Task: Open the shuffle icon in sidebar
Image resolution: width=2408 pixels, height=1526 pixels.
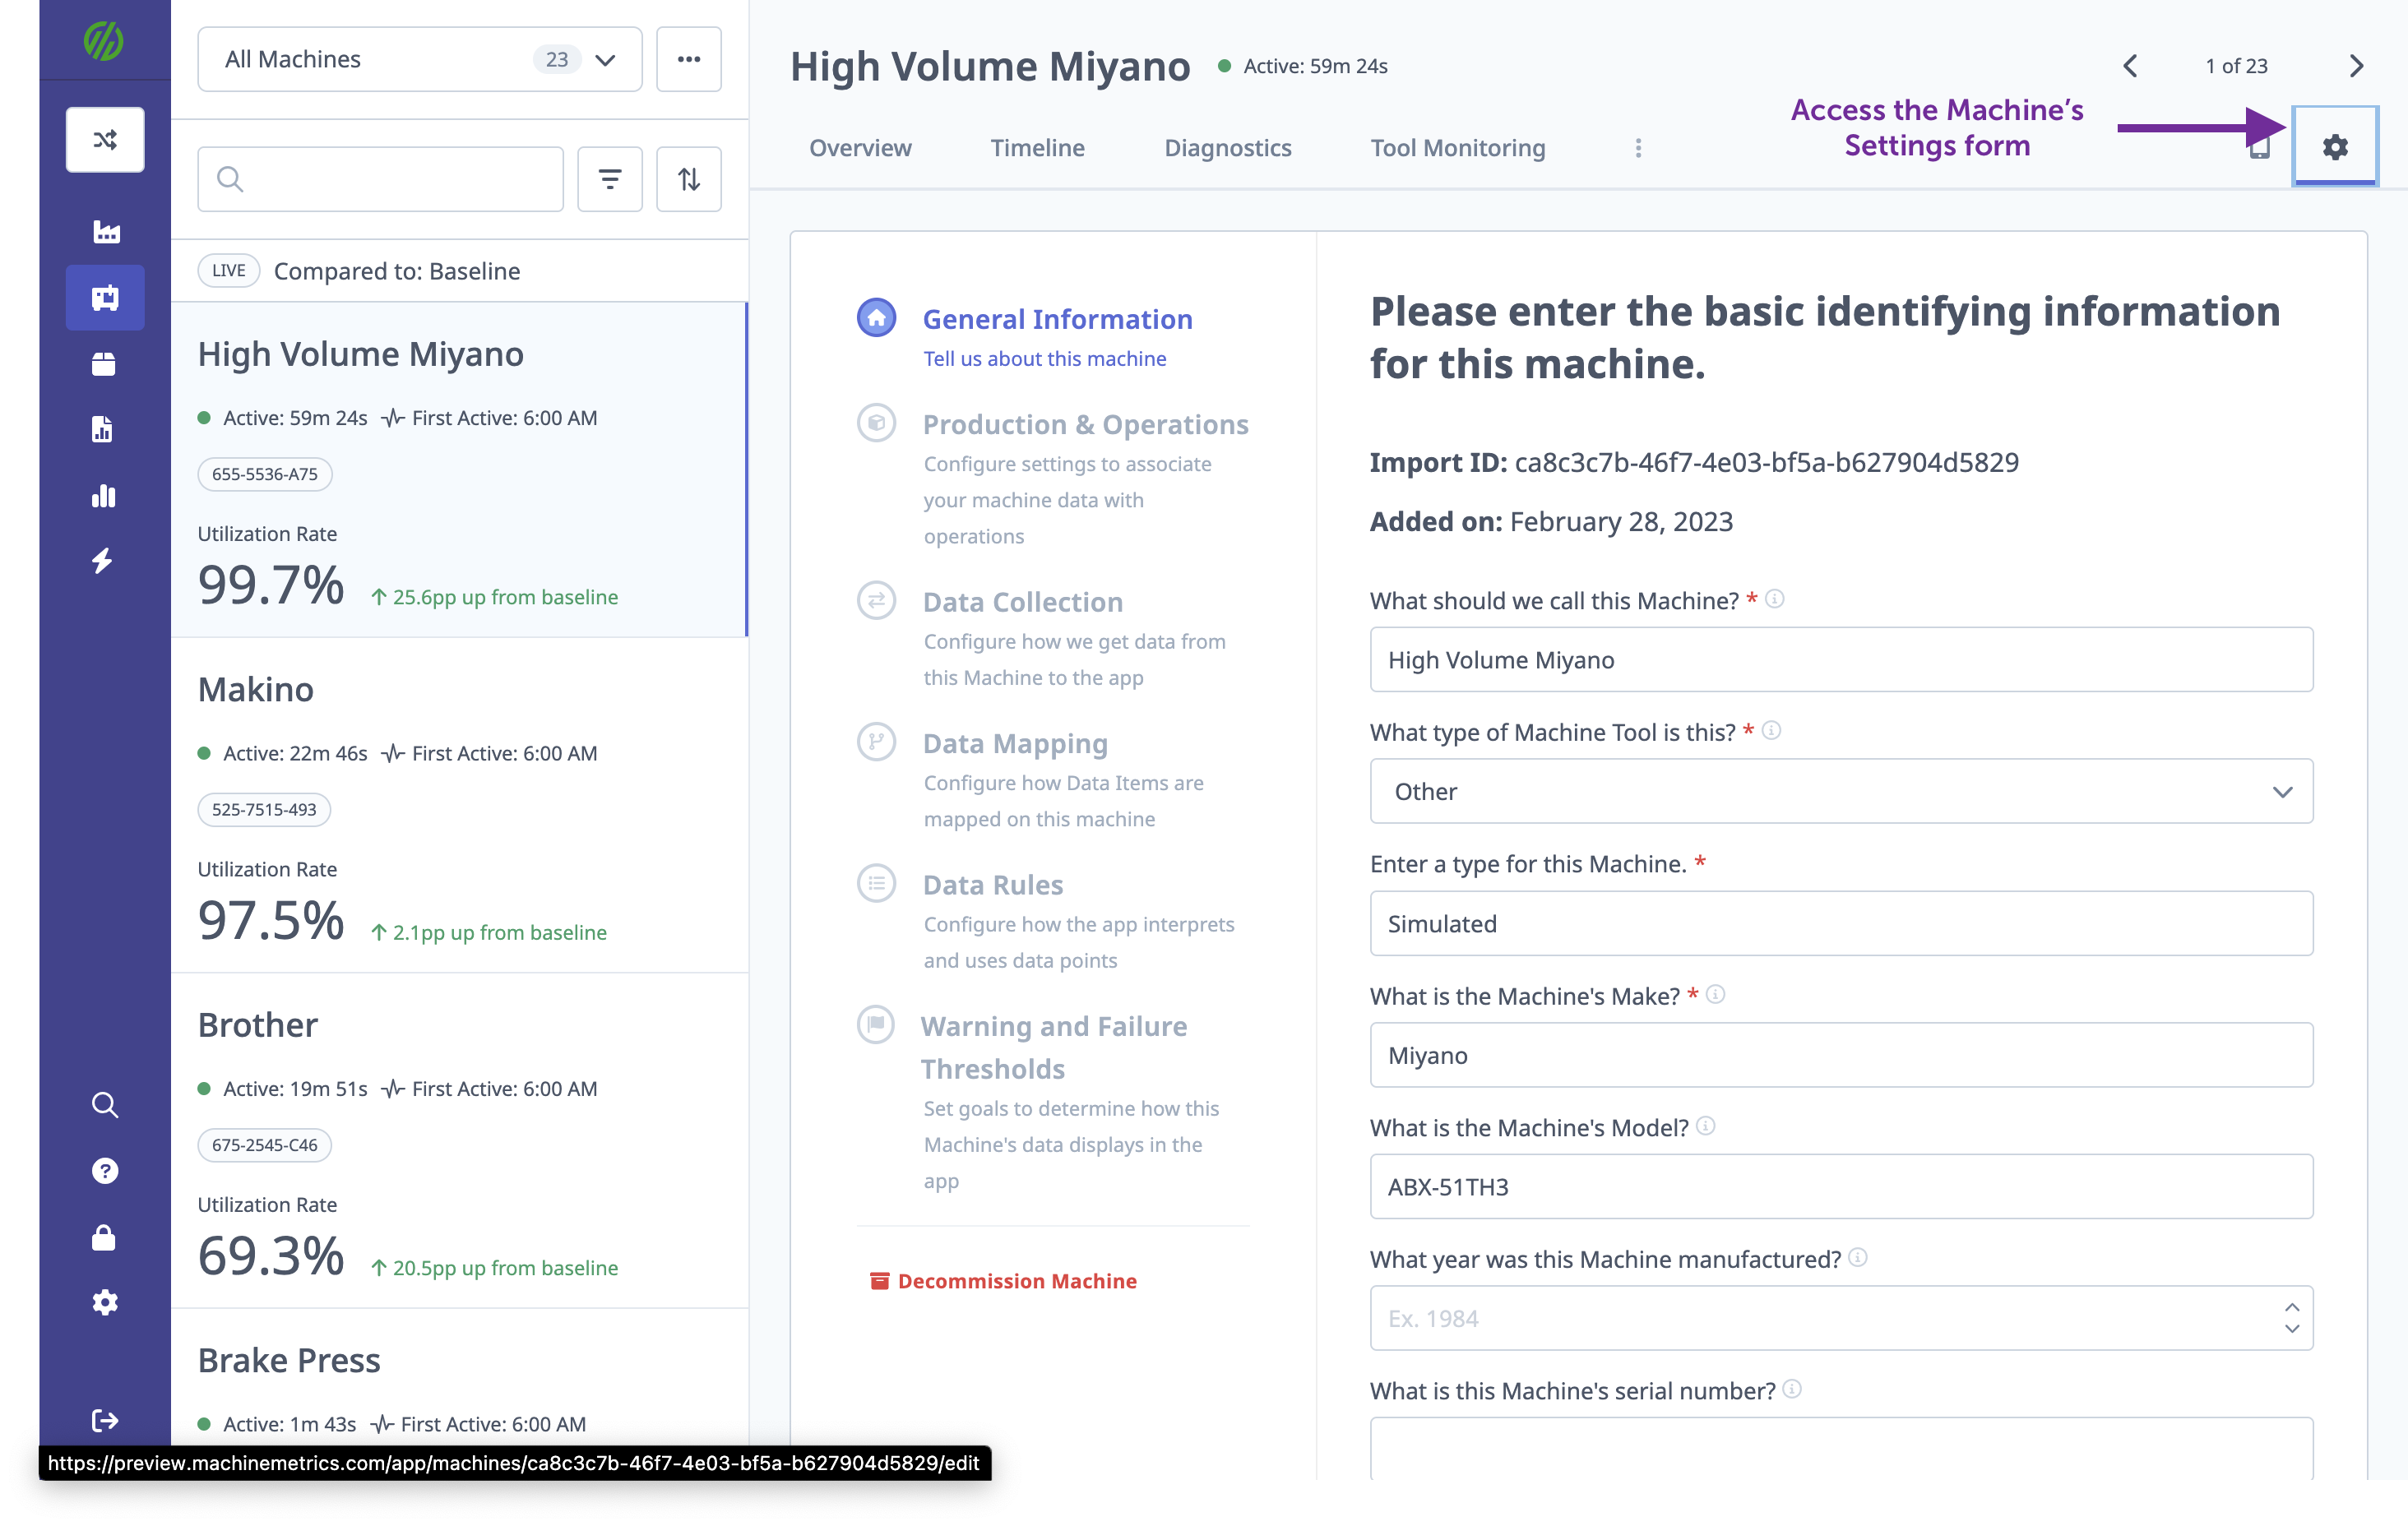Action: click(105, 139)
